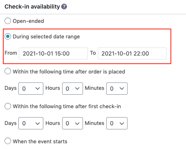The height and width of the screenshot is (149, 186).
Task: Open the Hours dropdown under after order is placed
Action: point(72,89)
